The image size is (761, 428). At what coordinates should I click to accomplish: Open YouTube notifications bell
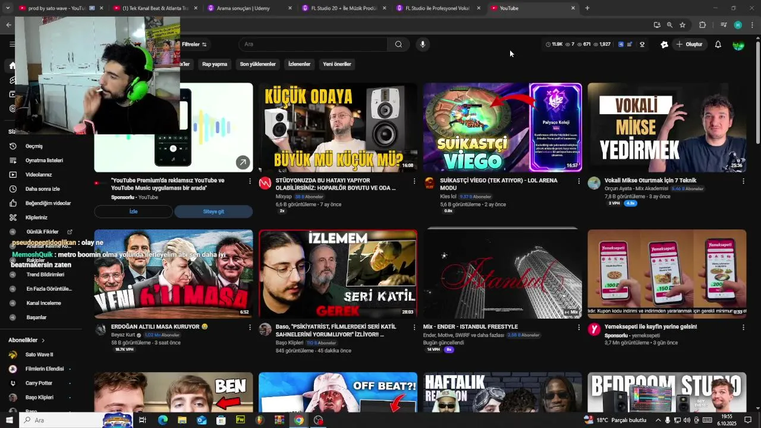click(718, 45)
